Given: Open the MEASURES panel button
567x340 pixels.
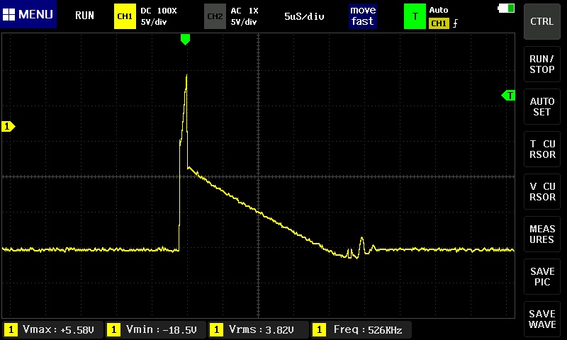Looking at the screenshot, I should coord(542,234).
